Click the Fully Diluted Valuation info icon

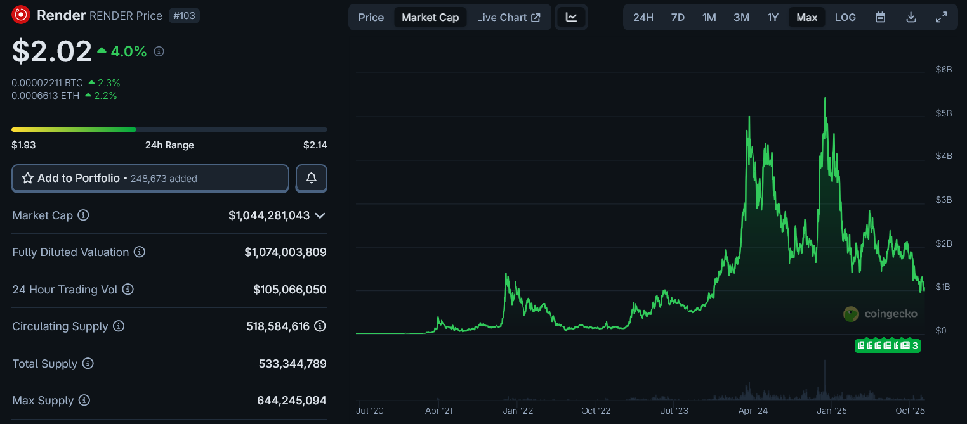(140, 252)
